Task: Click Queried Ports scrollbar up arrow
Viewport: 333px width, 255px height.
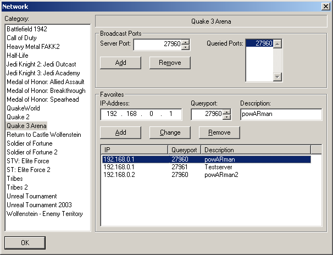Action: pyautogui.click(x=277, y=44)
